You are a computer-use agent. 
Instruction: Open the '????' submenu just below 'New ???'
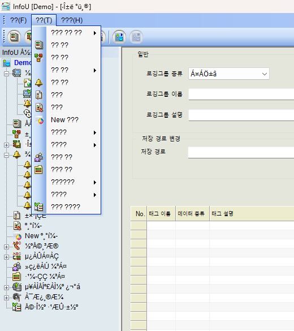coord(66,132)
